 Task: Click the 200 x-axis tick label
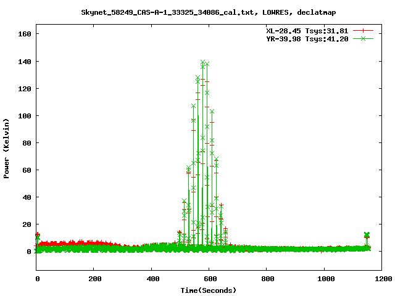pos(95,279)
